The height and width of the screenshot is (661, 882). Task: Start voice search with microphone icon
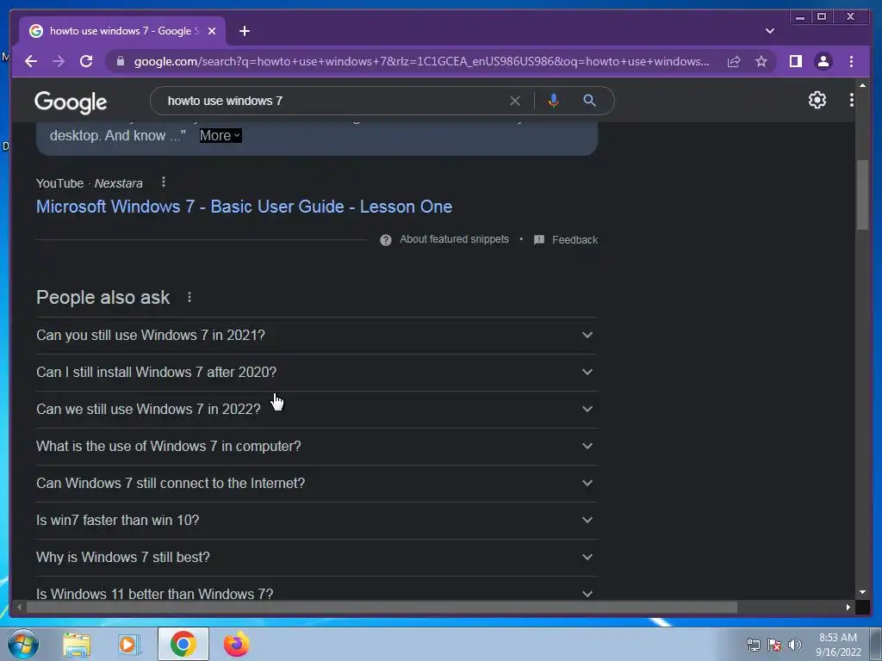coord(554,101)
